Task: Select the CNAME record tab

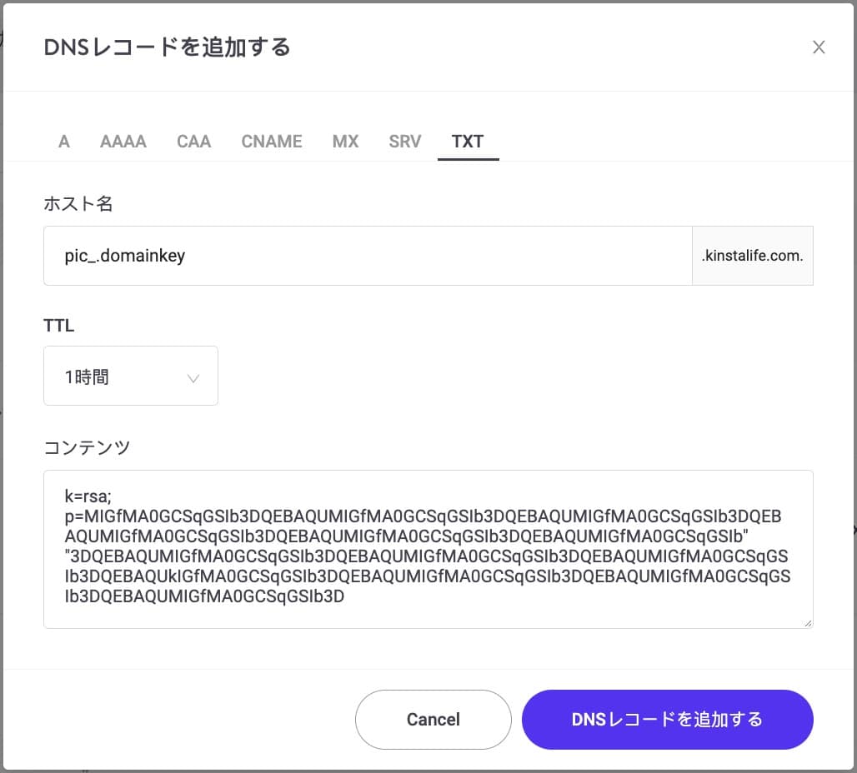Action: point(272,142)
